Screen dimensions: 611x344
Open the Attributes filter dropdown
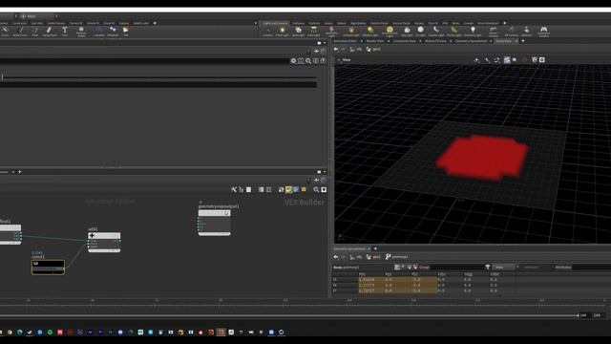point(563,268)
